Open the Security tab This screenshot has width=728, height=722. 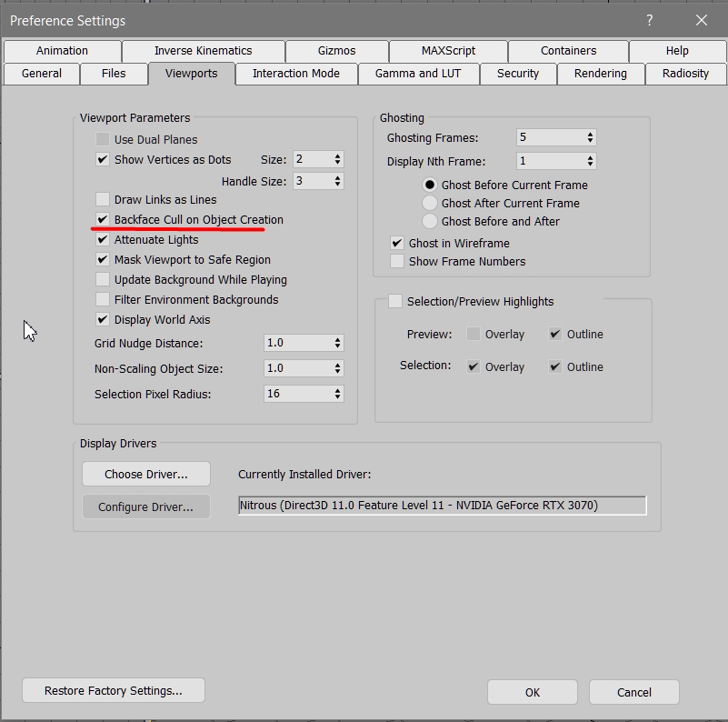tap(518, 74)
